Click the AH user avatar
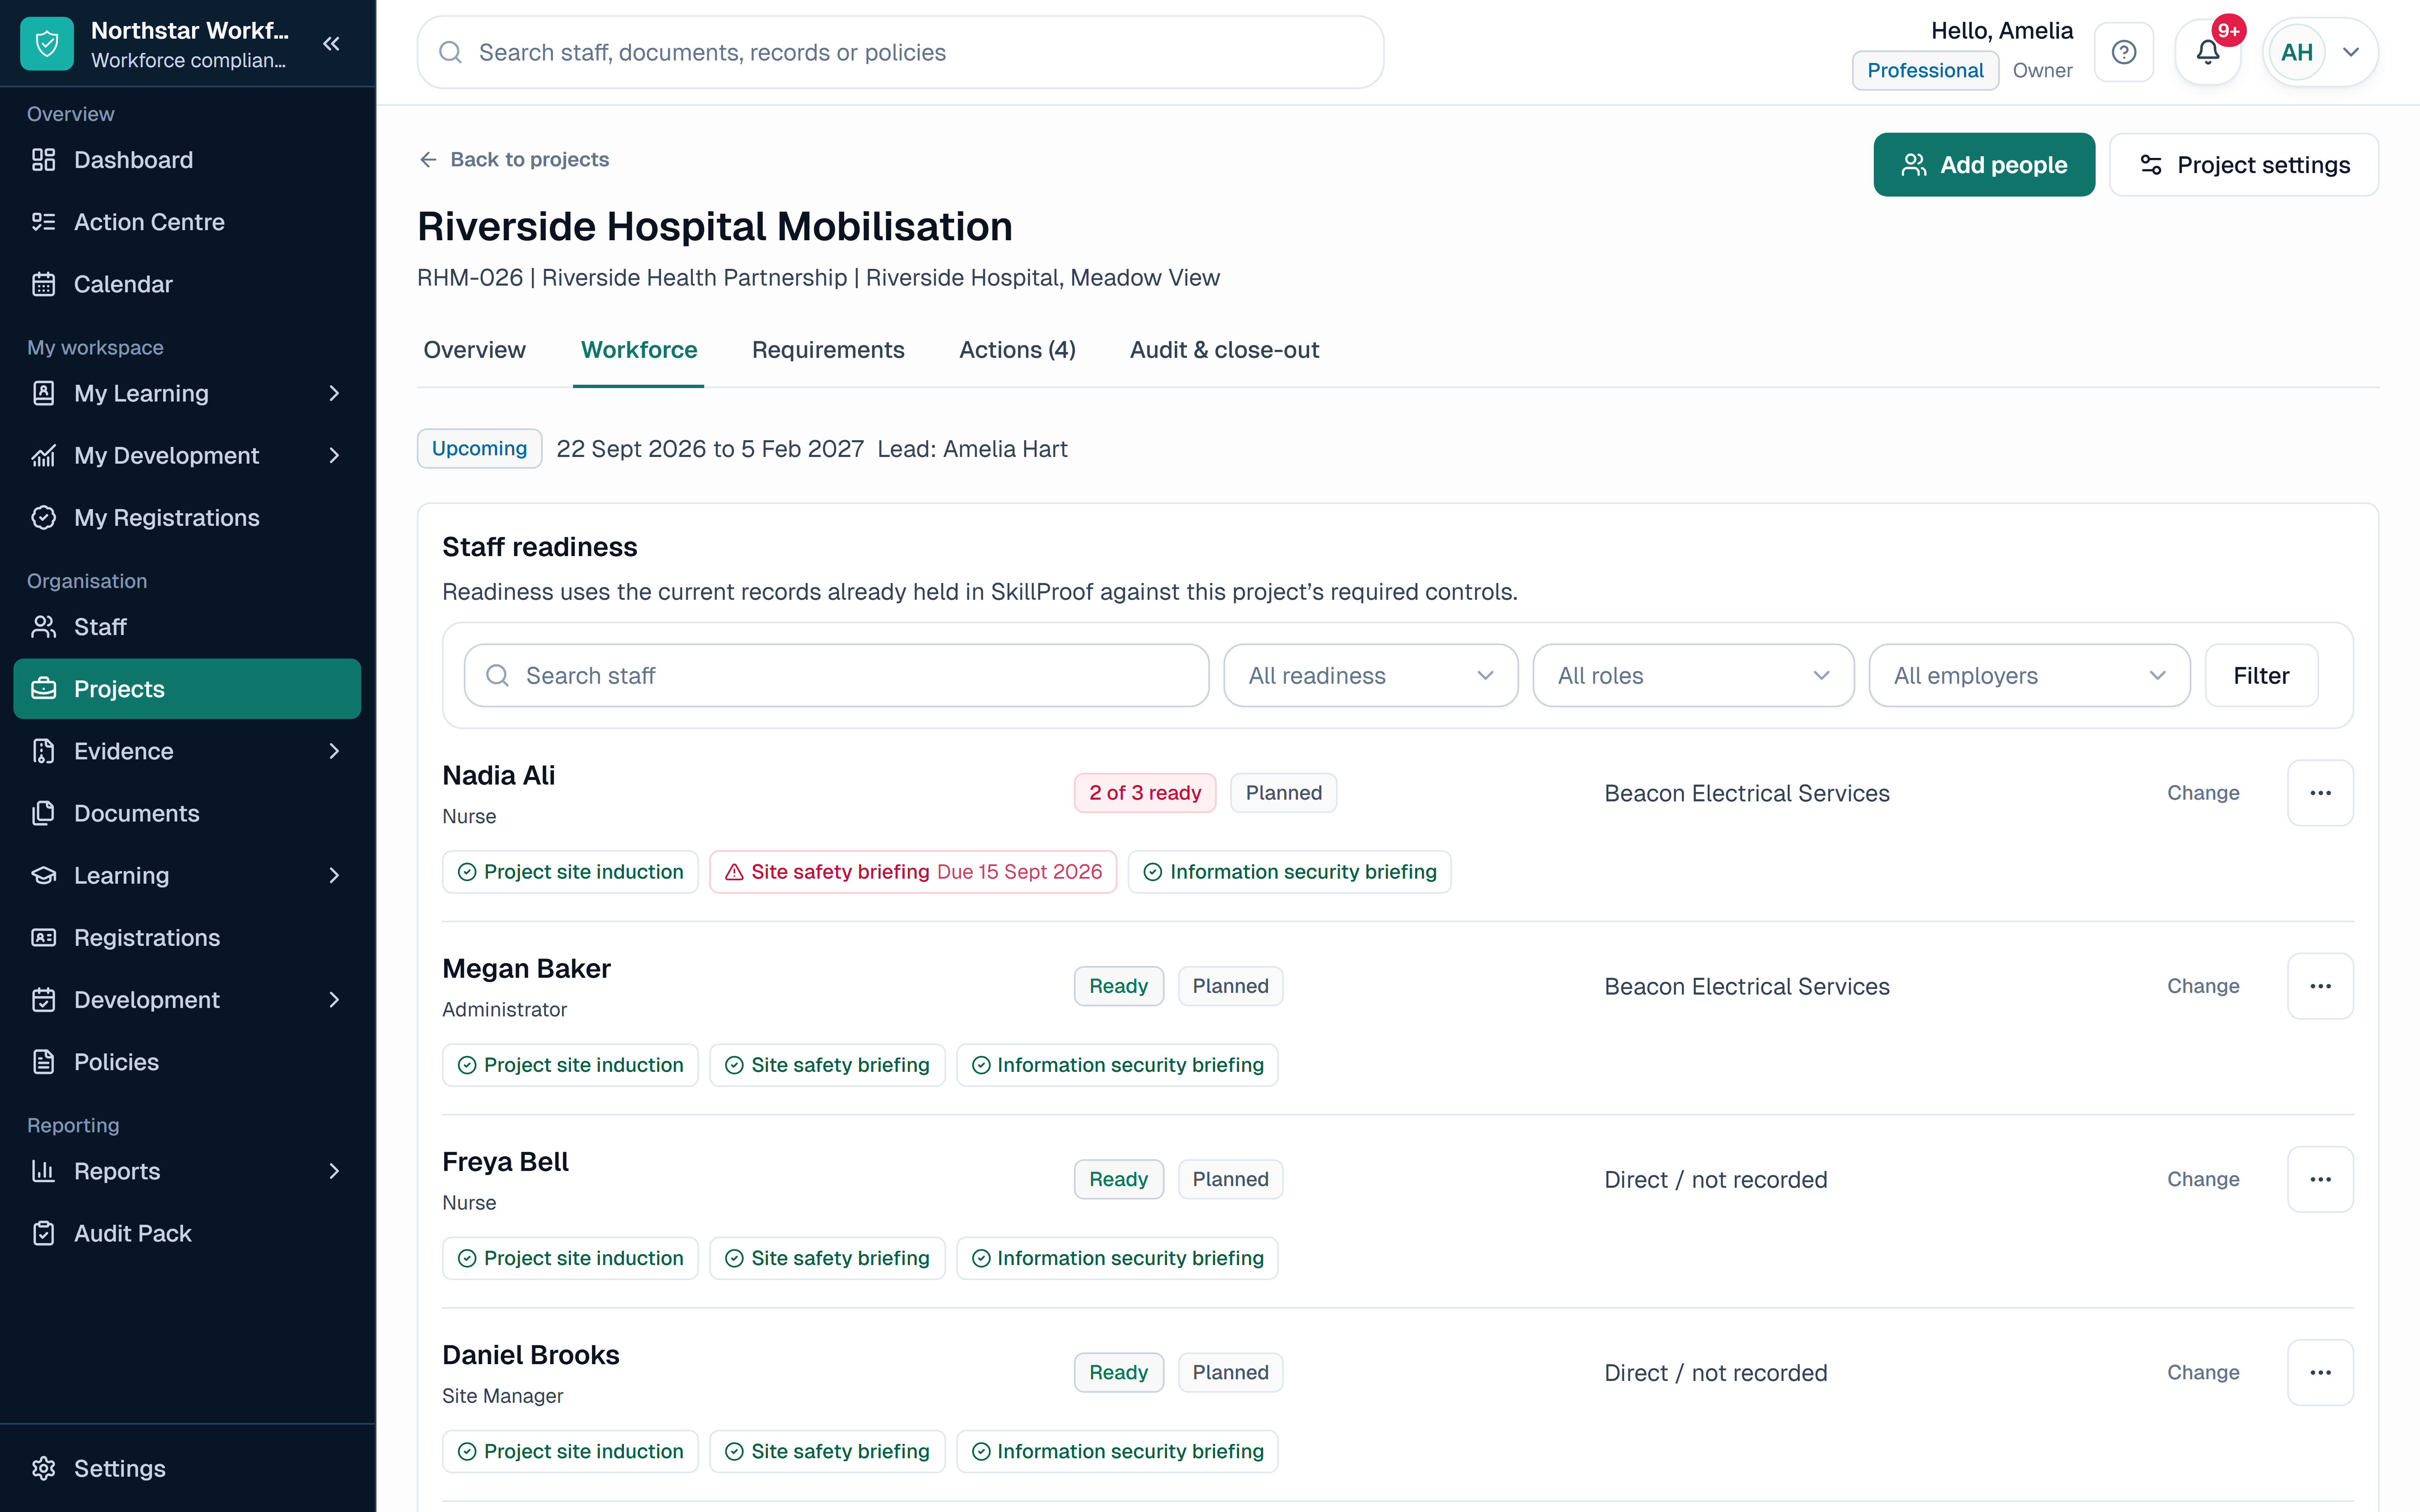This screenshot has height=1512, width=2420. pyautogui.click(x=2297, y=52)
